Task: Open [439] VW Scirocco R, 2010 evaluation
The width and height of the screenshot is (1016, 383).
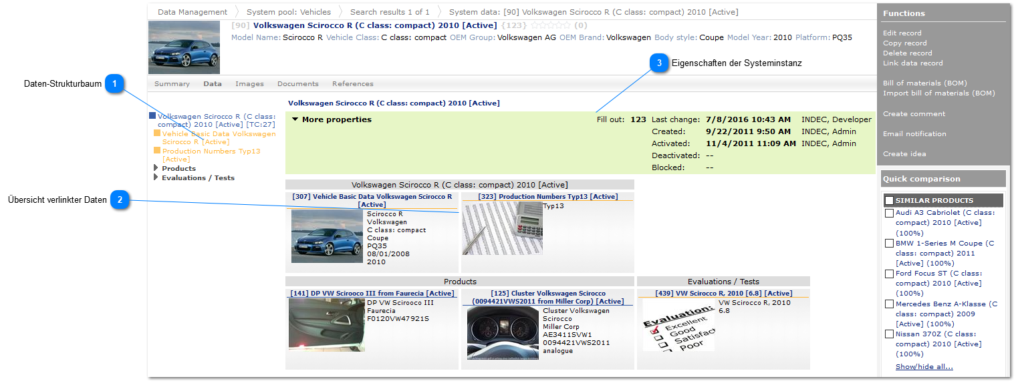Action: click(x=724, y=293)
